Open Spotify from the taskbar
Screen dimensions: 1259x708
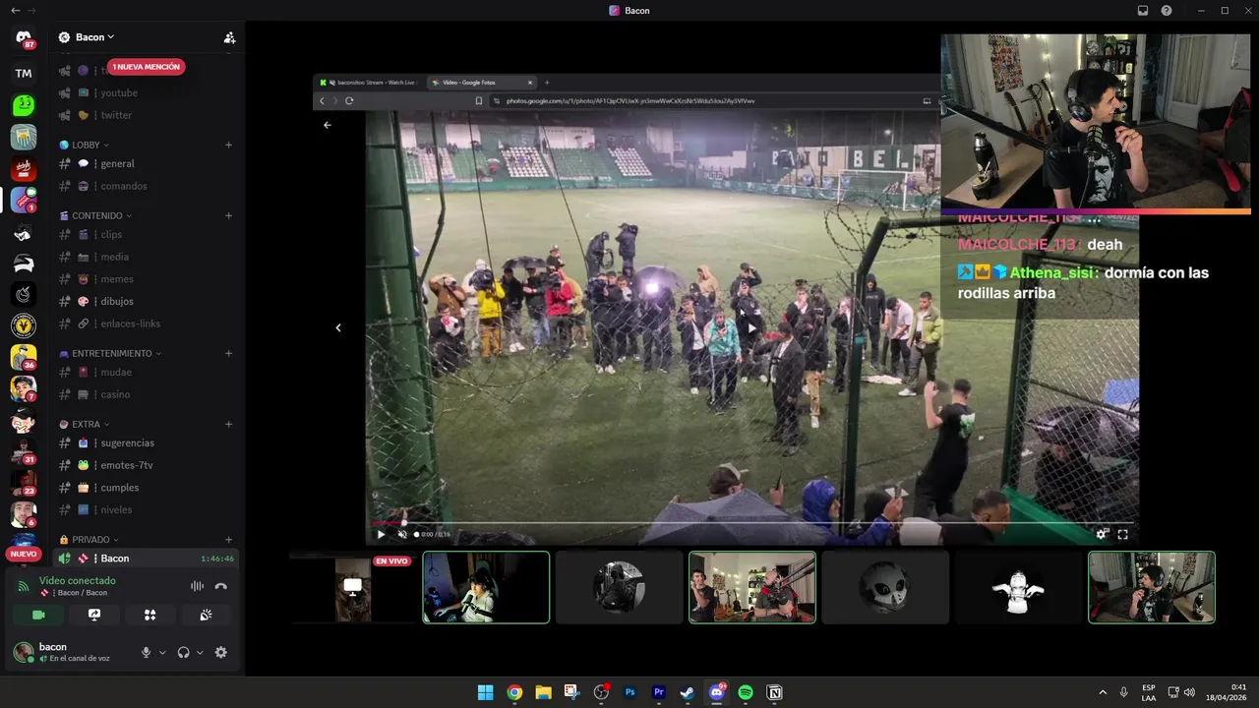746,692
